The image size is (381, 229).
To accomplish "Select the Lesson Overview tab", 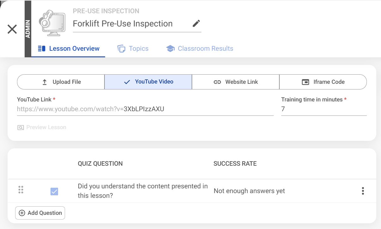I will pyautogui.click(x=68, y=49).
